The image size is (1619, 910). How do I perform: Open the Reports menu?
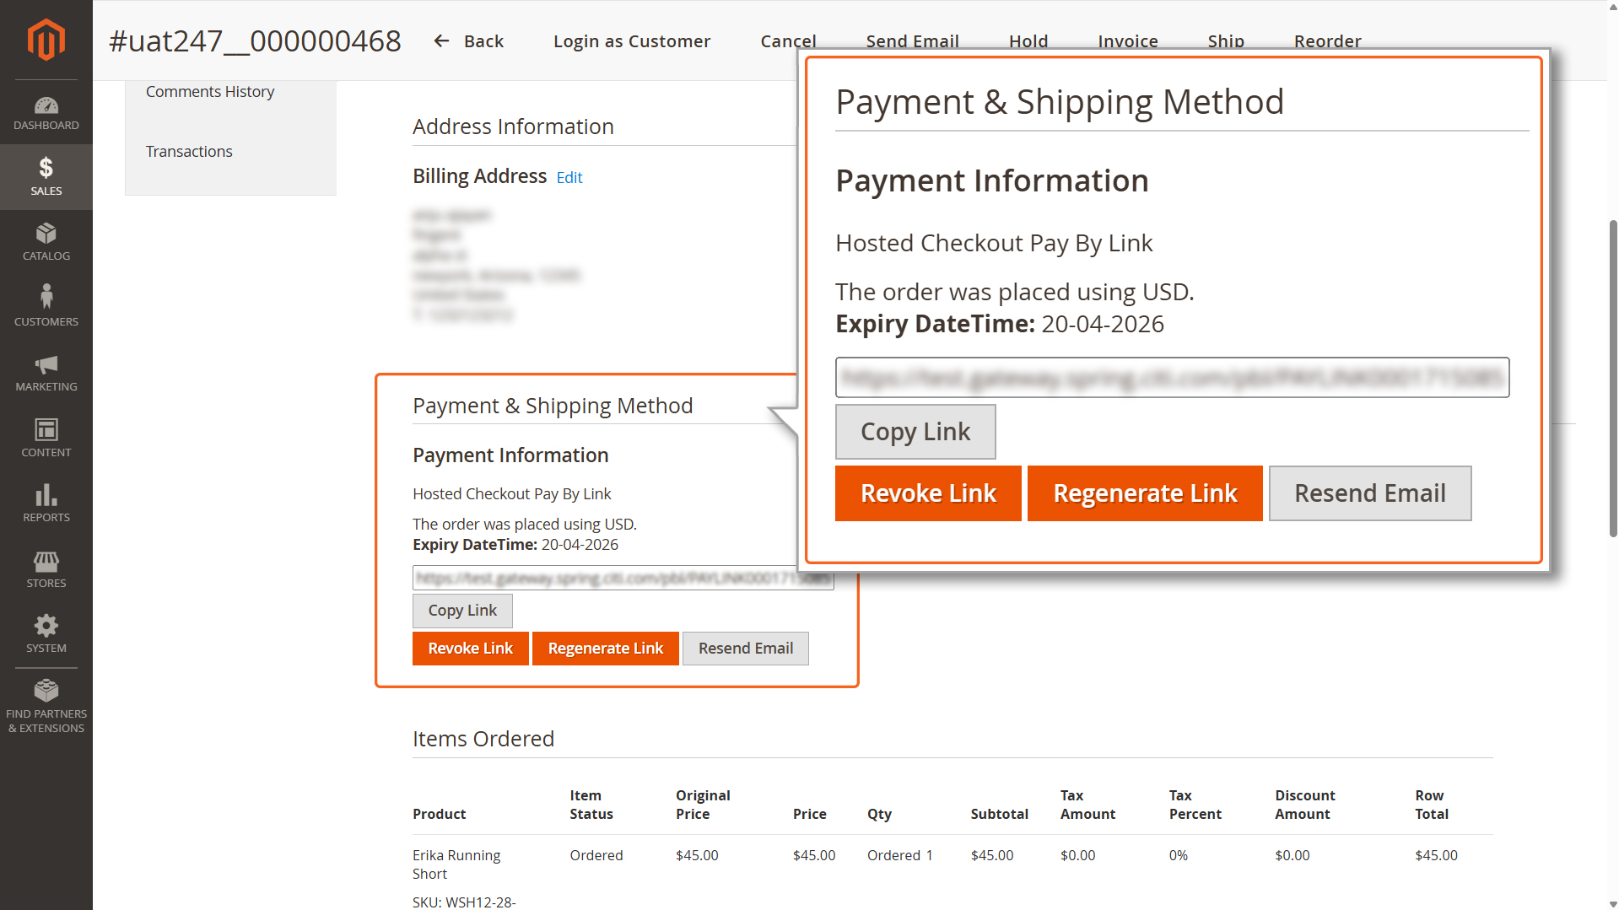(46, 503)
